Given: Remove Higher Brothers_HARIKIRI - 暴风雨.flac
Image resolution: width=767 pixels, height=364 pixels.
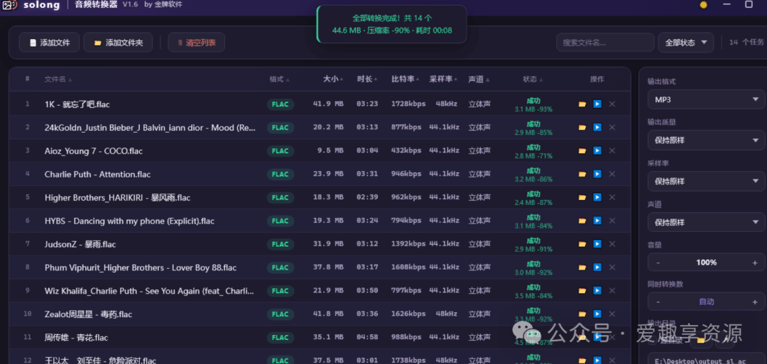Looking at the screenshot, I should (x=612, y=197).
